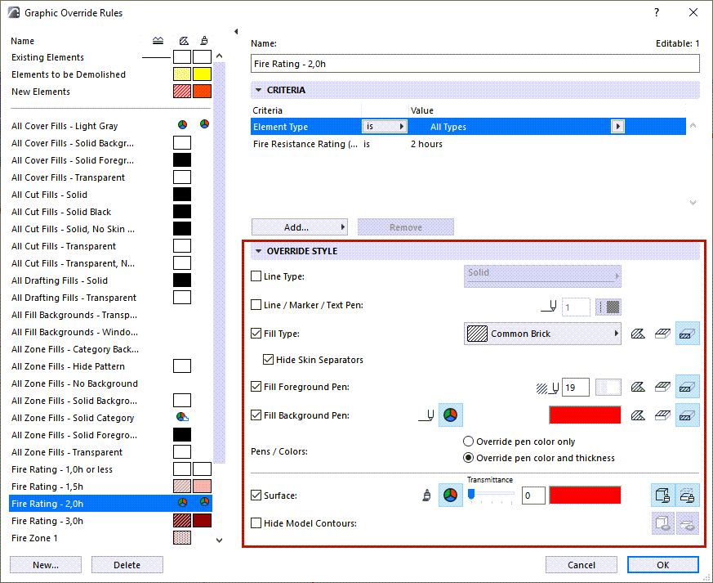The height and width of the screenshot is (583, 713).
Task: Click the Delete button
Action: 127,565
